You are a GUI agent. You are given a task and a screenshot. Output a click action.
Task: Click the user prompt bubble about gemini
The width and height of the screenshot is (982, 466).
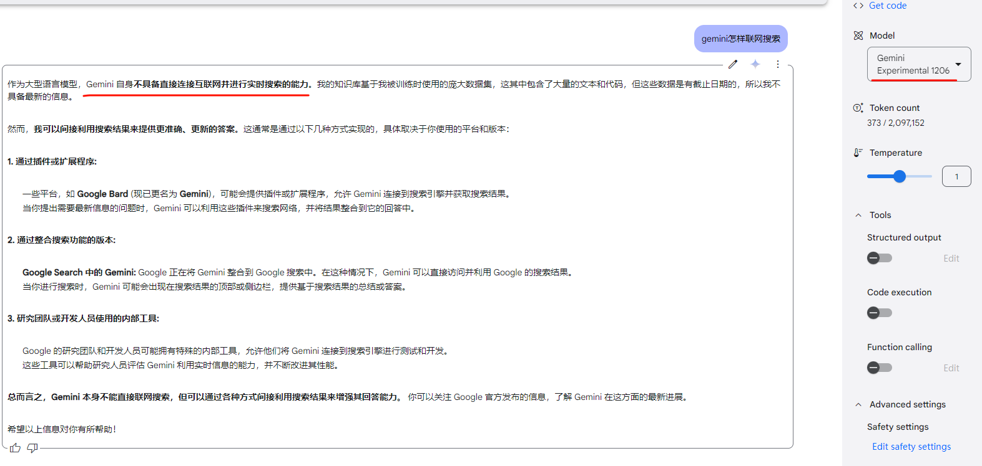click(x=741, y=39)
